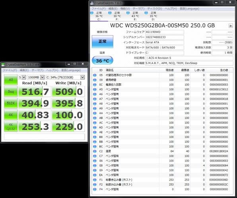237x198 pixels.
Task: Click the status icon of attribute BB
Action: pyautogui.click(x=95, y=142)
